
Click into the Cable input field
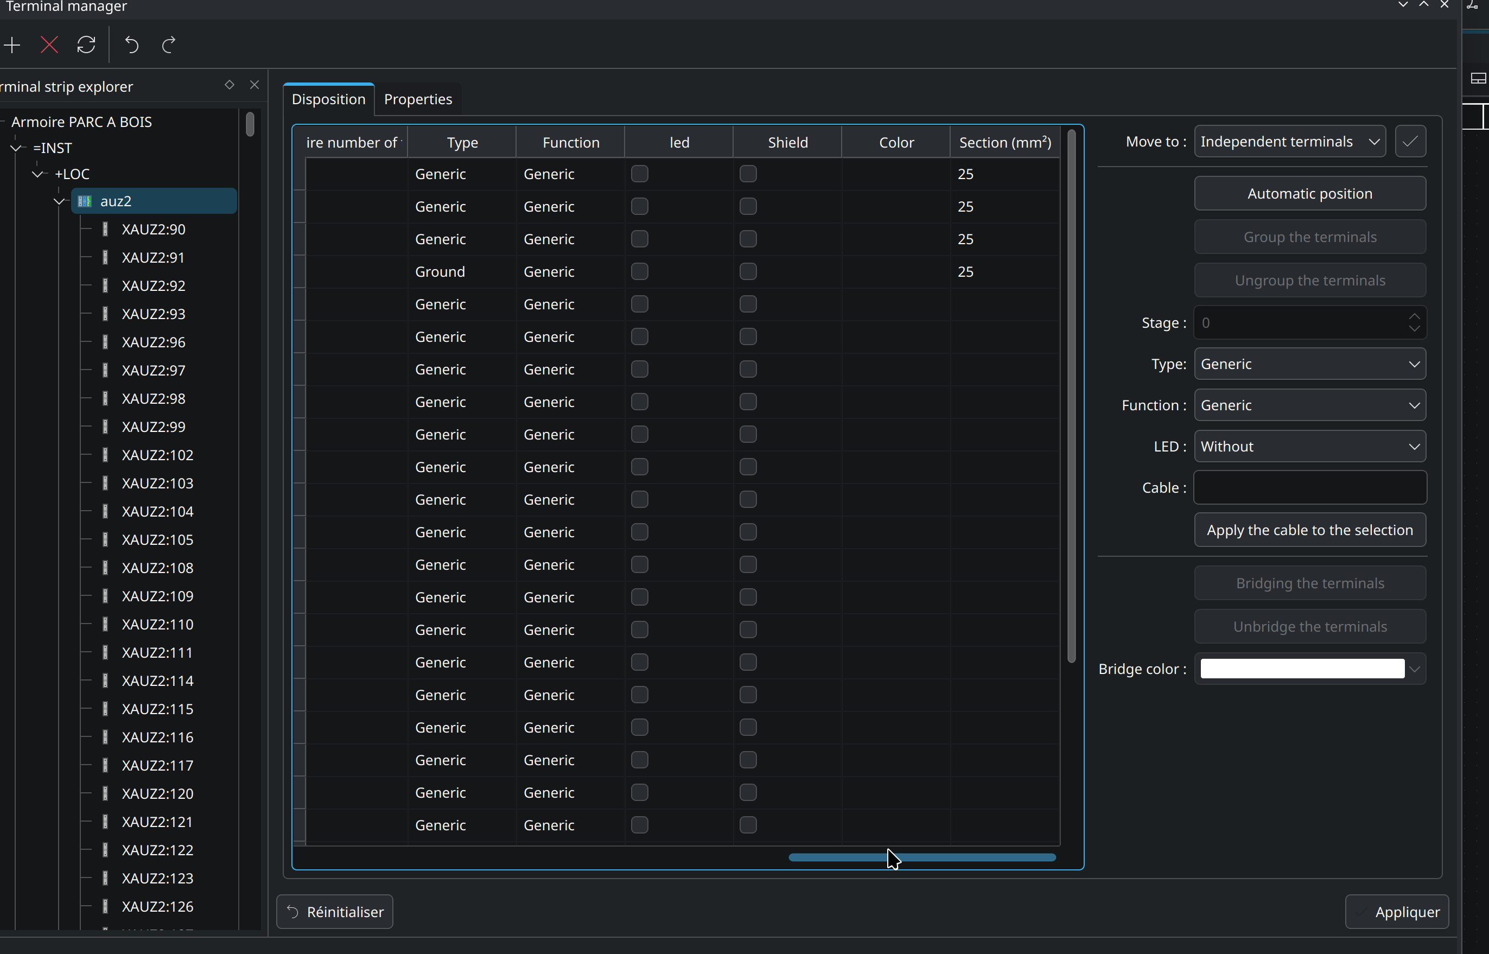click(x=1309, y=487)
